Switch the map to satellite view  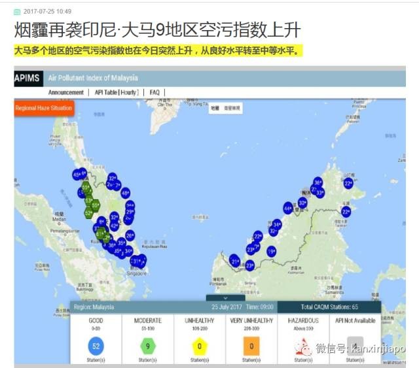[x=233, y=108]
